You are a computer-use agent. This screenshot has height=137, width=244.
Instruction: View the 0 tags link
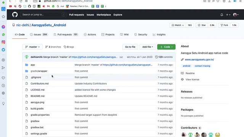point(69,47)
